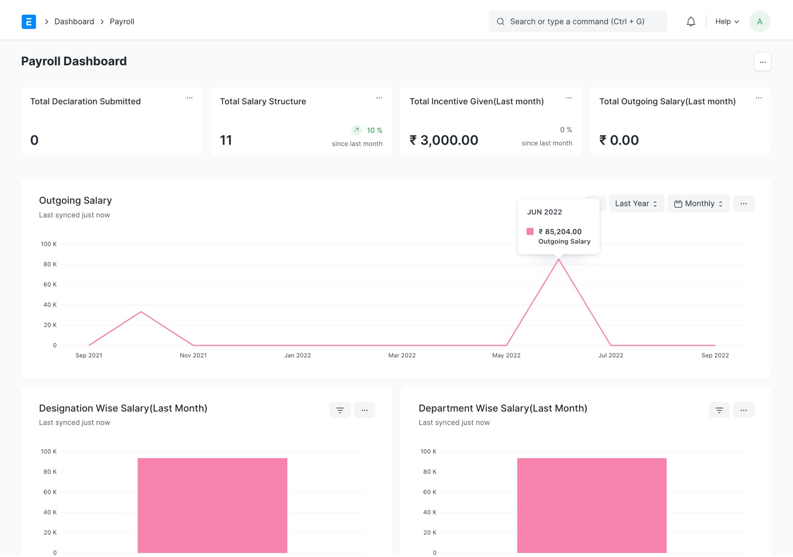Open Outgoing Salary chart options menu
The height and width of the screenshot is (557, 793).
click(743, 204)
